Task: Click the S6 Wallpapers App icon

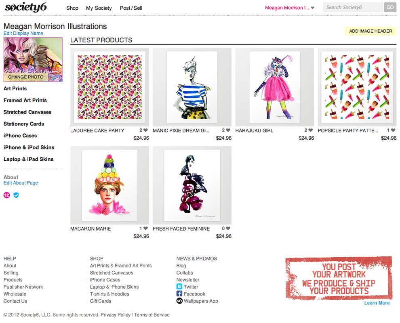Action: click(x=179, y=301)
